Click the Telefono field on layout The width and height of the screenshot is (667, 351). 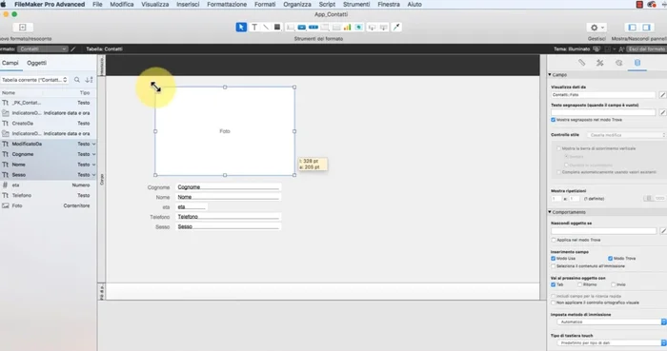click(228, 217)
